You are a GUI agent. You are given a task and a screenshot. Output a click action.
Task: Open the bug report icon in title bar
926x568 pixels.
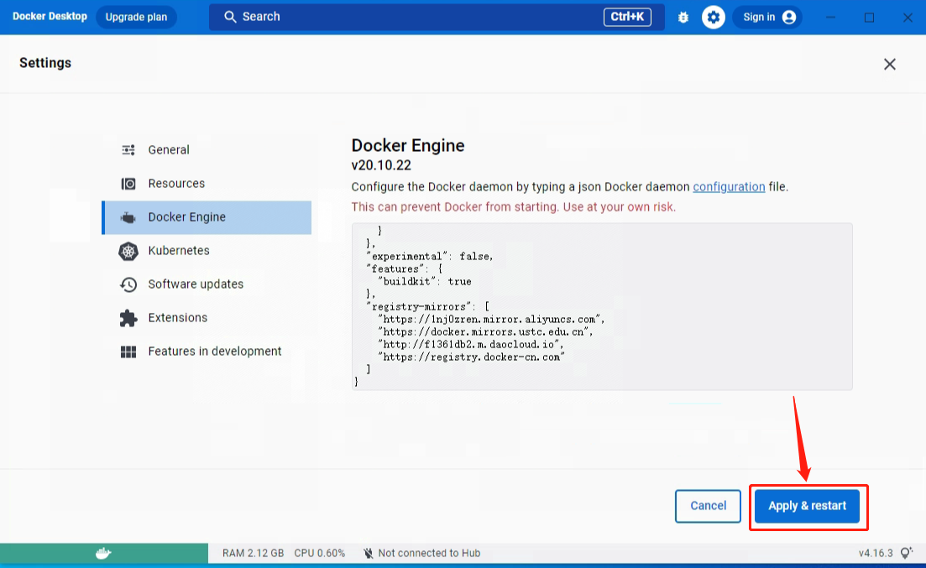click(683, 17)
